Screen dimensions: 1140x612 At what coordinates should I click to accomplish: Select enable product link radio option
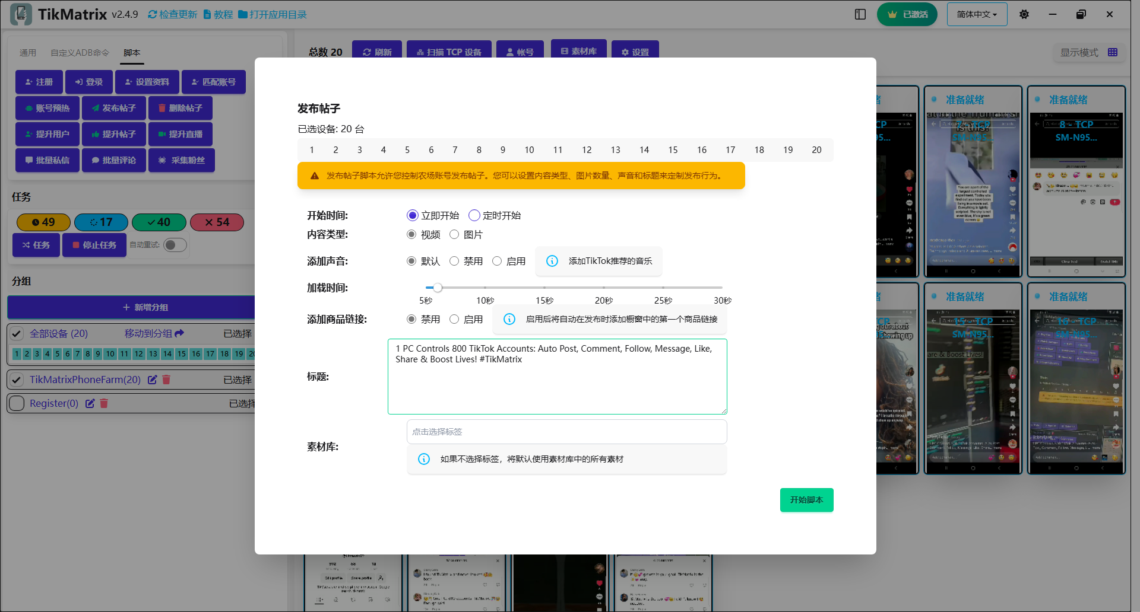point(454,319)
